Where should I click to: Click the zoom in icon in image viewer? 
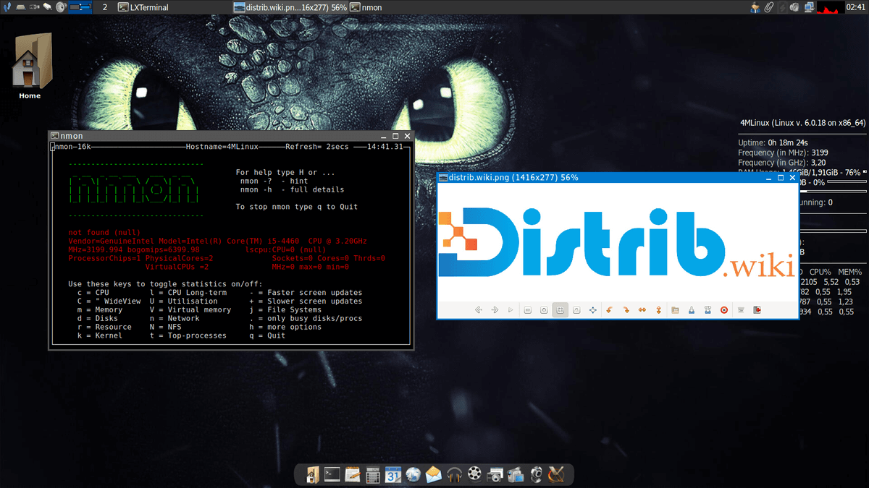(x=544, y=309)
